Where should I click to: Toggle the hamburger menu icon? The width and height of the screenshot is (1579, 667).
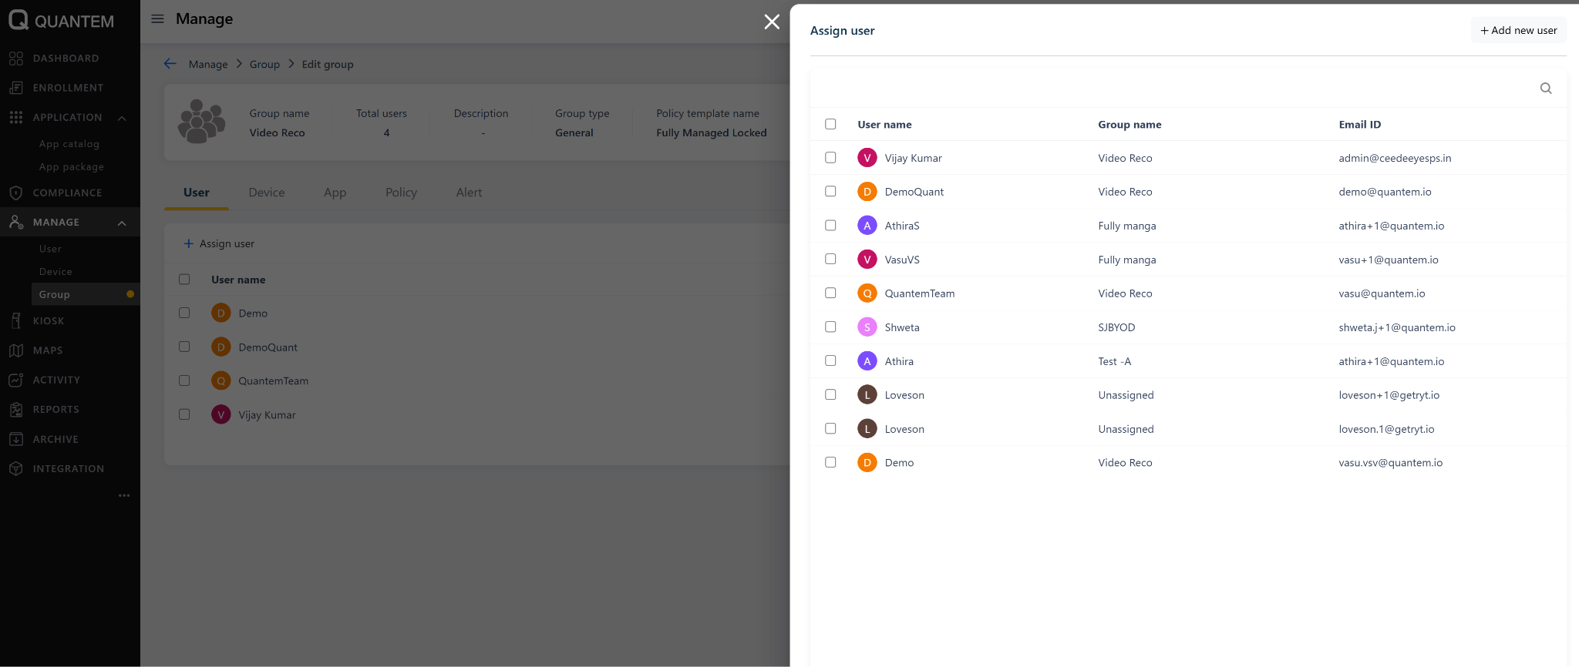coord(157,19)
